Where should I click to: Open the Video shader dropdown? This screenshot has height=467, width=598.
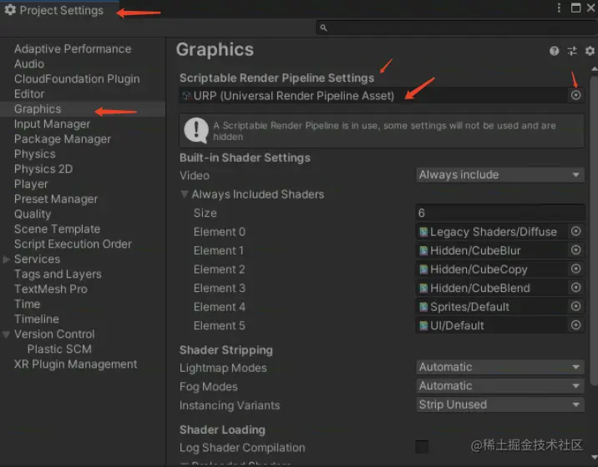500,175
